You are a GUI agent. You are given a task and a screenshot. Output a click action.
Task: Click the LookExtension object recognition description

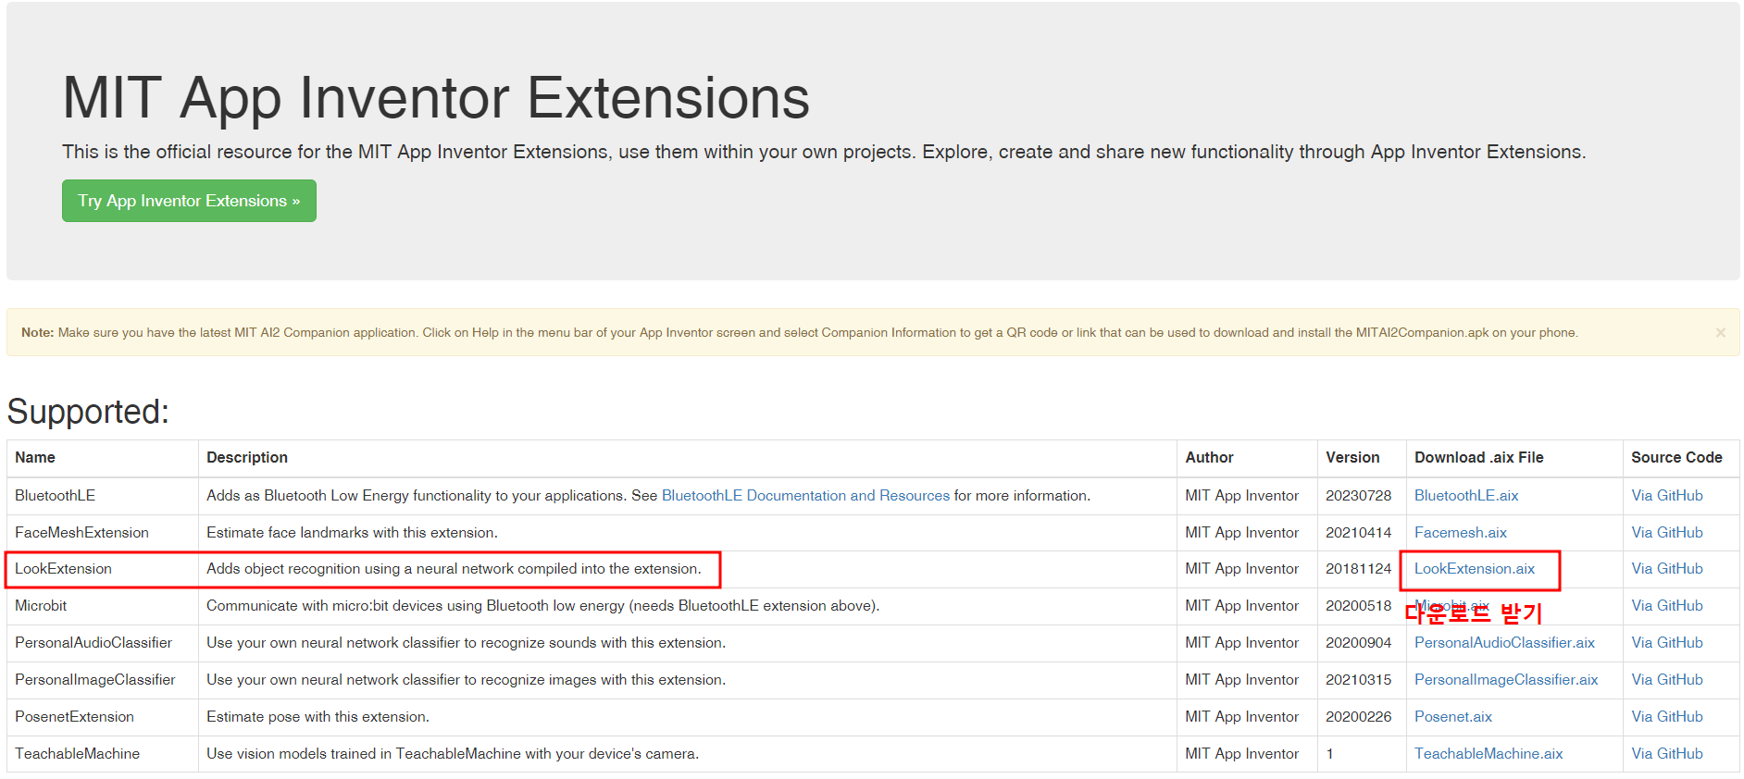pos(454,569)
